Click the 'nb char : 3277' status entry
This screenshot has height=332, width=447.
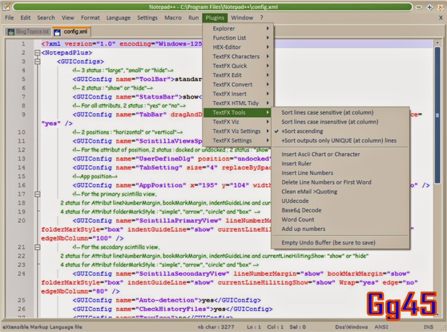(216, 327)
